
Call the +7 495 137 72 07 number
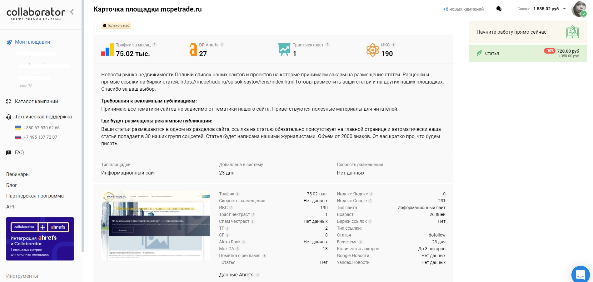[40, 137]
